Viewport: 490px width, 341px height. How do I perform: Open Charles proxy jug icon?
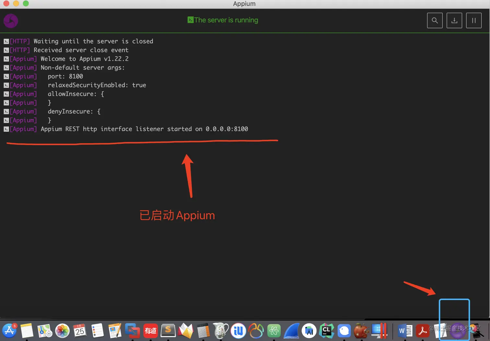[221, 331]
